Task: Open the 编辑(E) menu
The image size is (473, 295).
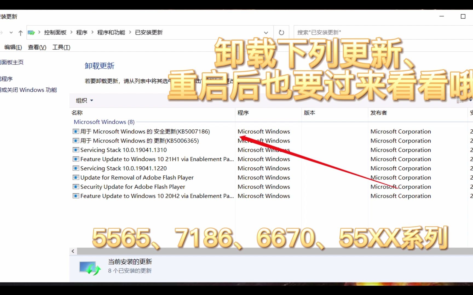Action: [x=13, y=47]
